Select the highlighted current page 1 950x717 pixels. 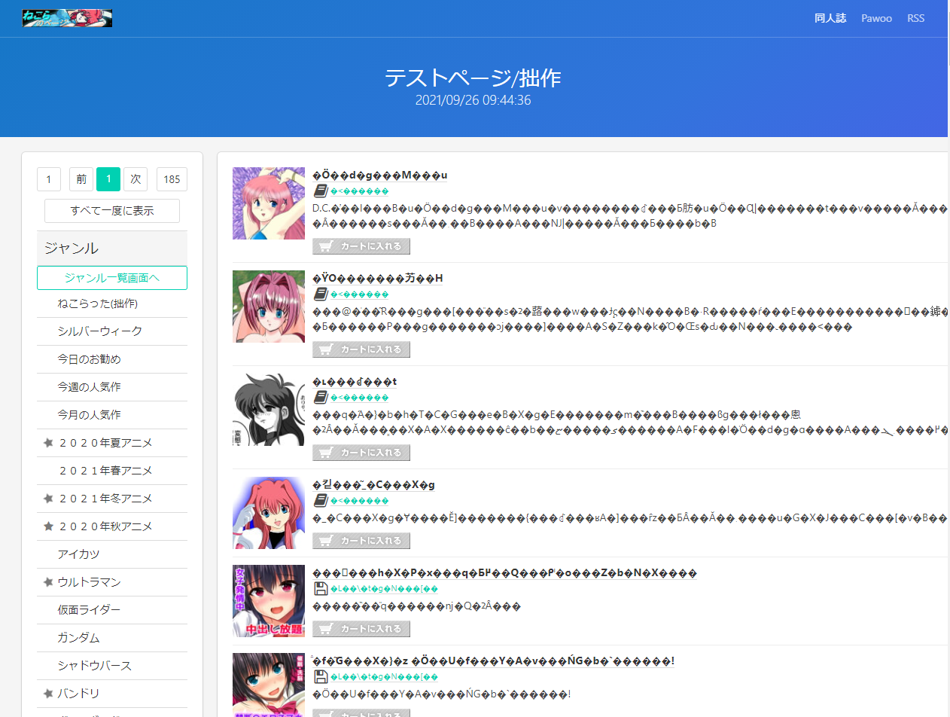108,179
